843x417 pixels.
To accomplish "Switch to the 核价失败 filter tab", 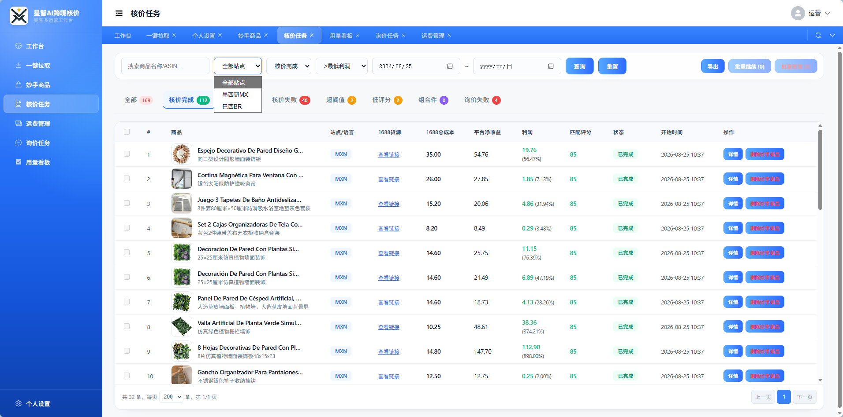I will (x=291, y=100).
